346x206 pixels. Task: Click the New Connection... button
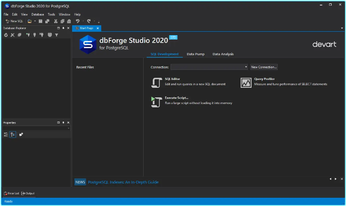click(264, 67)
